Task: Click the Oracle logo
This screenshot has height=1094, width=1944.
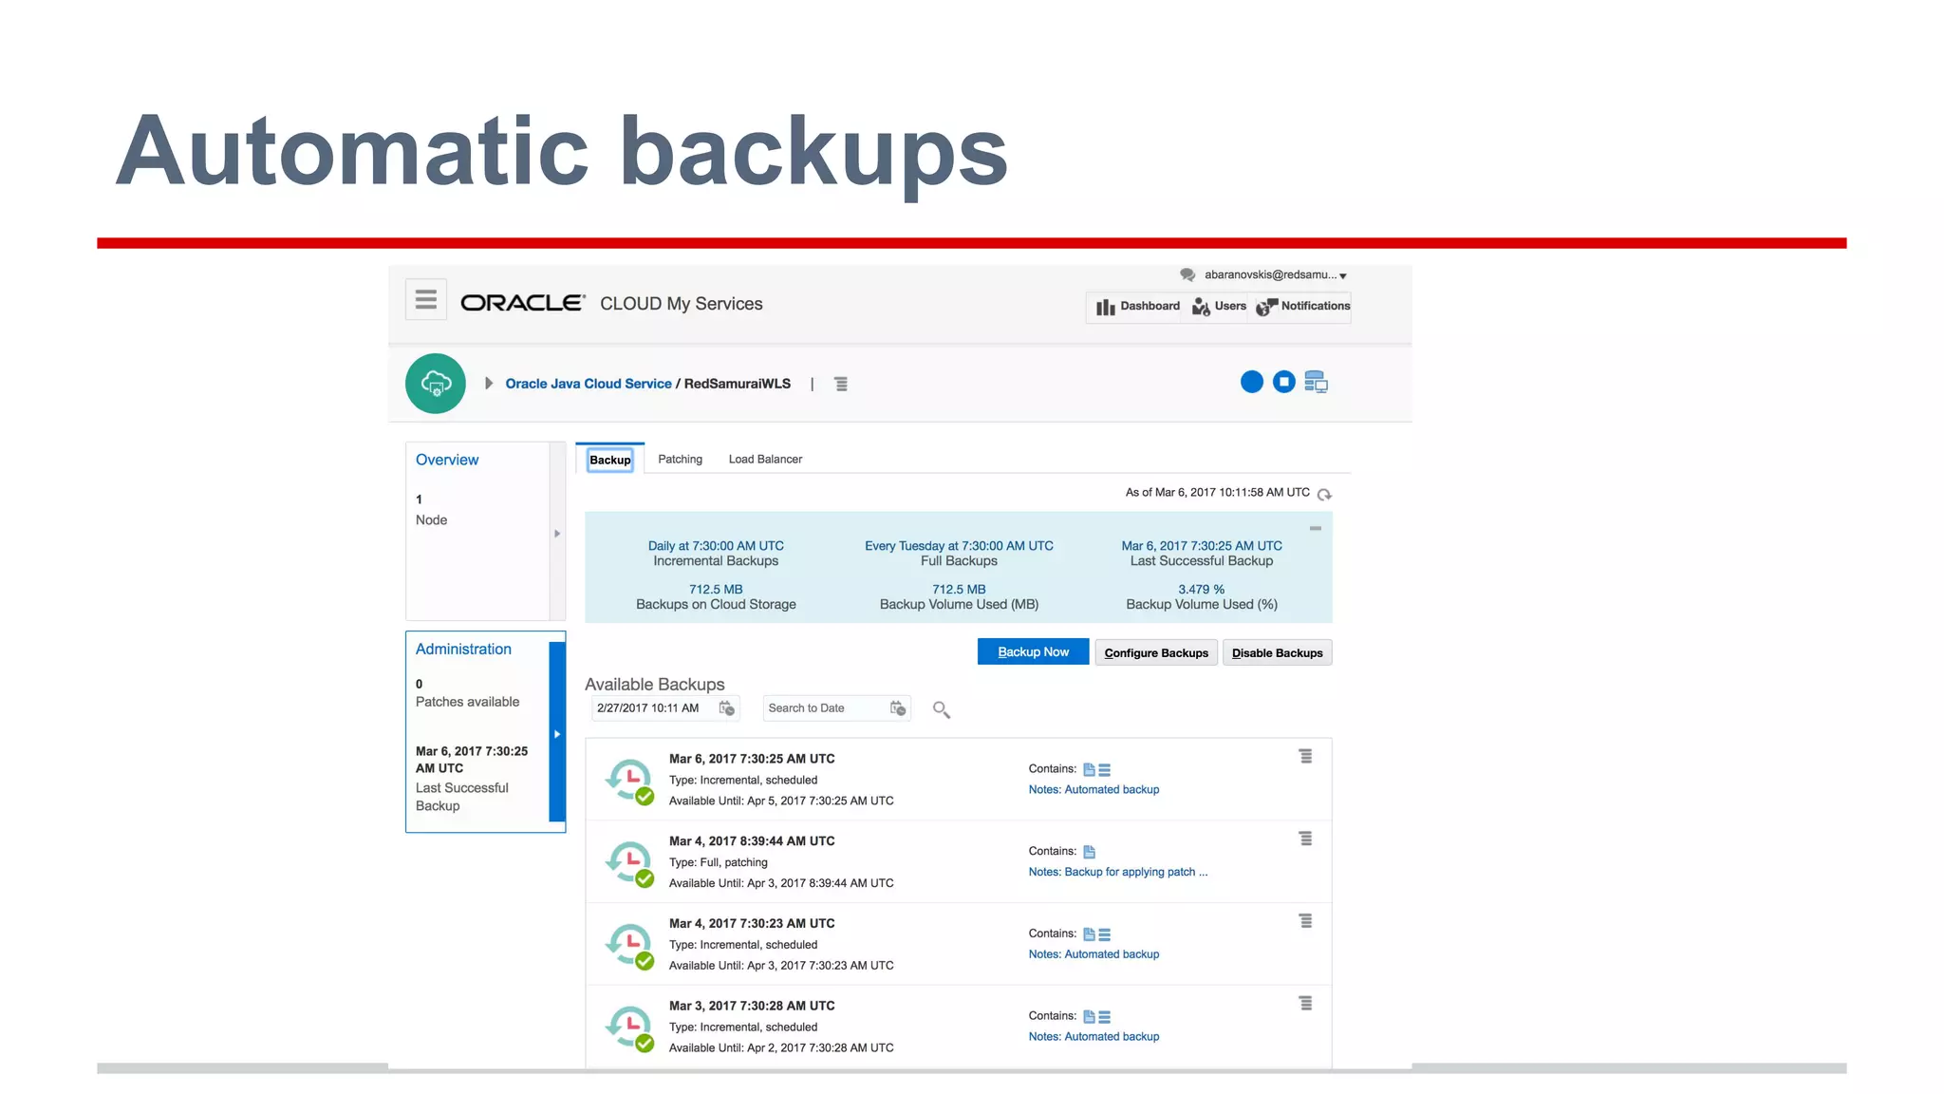Action: (522, 303)
